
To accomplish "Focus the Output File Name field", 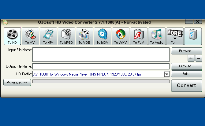I will click(101, 66).
